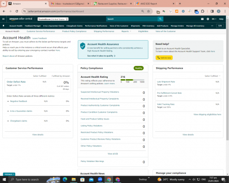Open the Chrome side panel icon
229x183 pixels.
[212, 11]
